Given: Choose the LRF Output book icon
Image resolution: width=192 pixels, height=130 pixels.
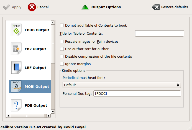Looking at the screenshot, I should 16,68.
